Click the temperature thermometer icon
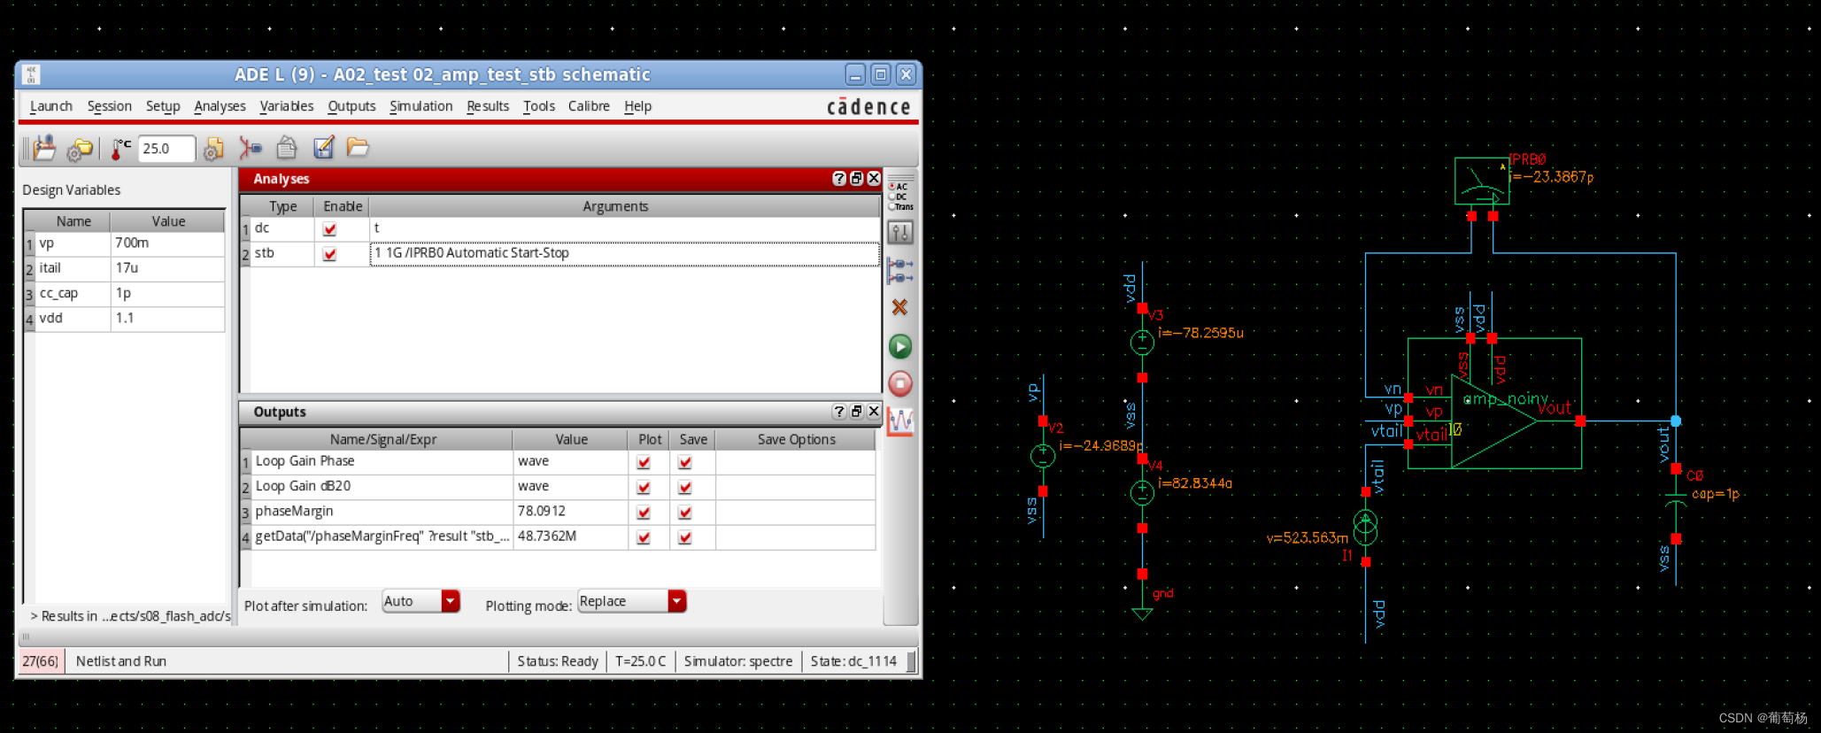Viewport: 1821px width, 733px height. [x=120, y=149]
